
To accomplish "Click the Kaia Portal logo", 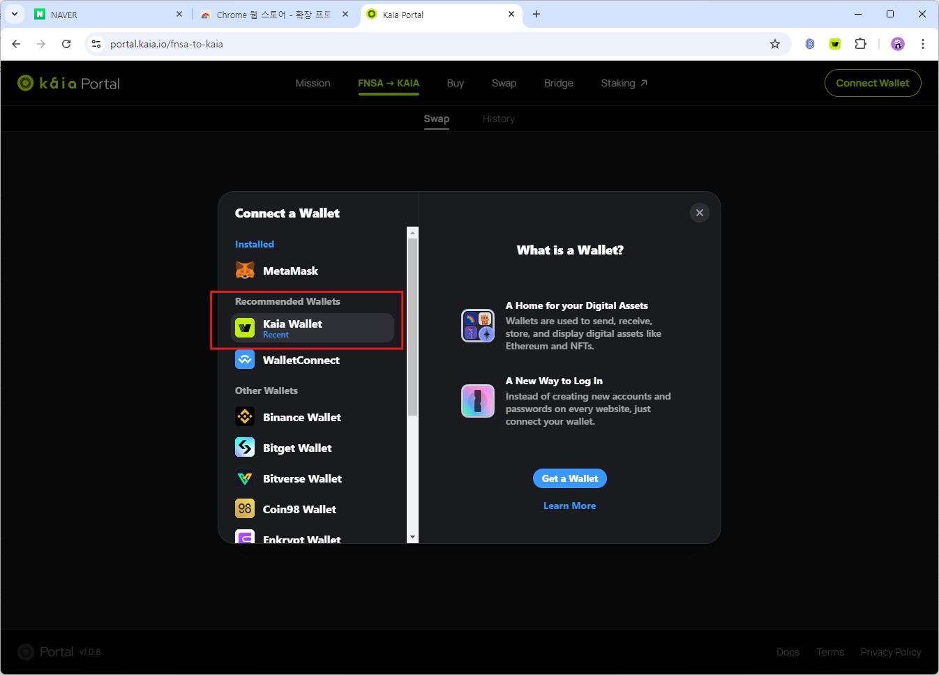I will (x=68, y=84).
